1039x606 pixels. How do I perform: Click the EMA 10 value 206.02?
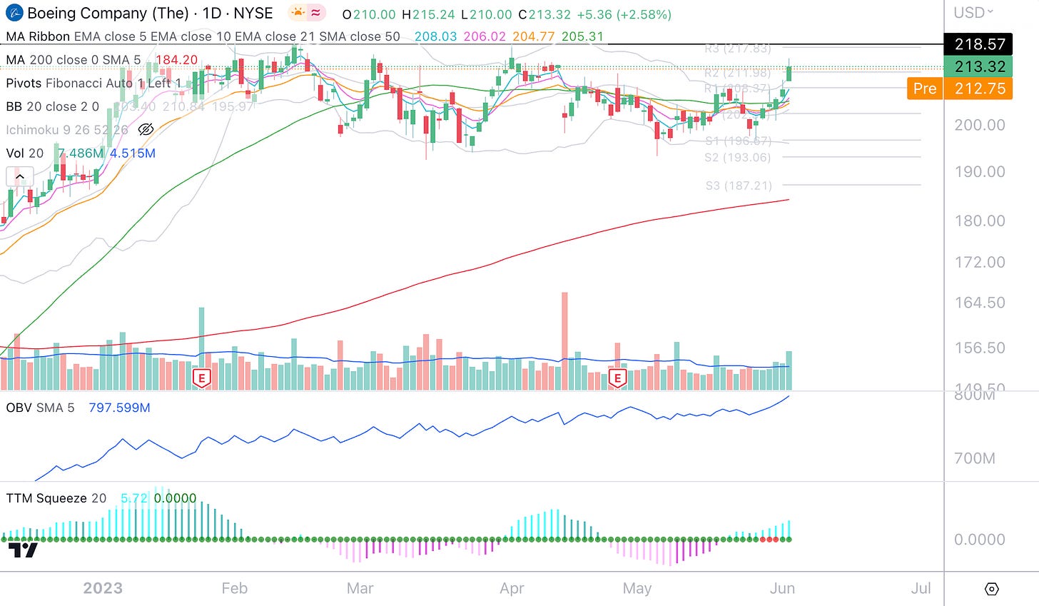coord(485,36)
